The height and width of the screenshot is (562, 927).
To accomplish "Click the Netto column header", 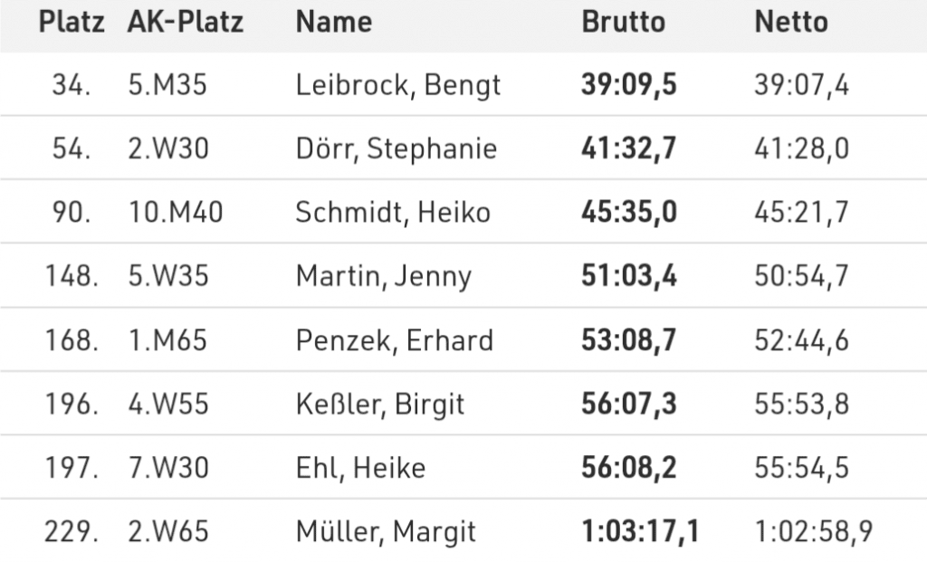I will point(790,22).
